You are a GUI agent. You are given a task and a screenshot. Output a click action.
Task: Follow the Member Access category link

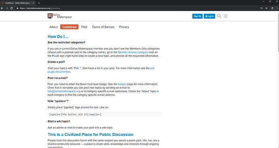click(x=133, y=52)
